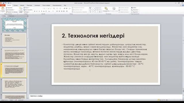Click the decrease font size icon

51,9
